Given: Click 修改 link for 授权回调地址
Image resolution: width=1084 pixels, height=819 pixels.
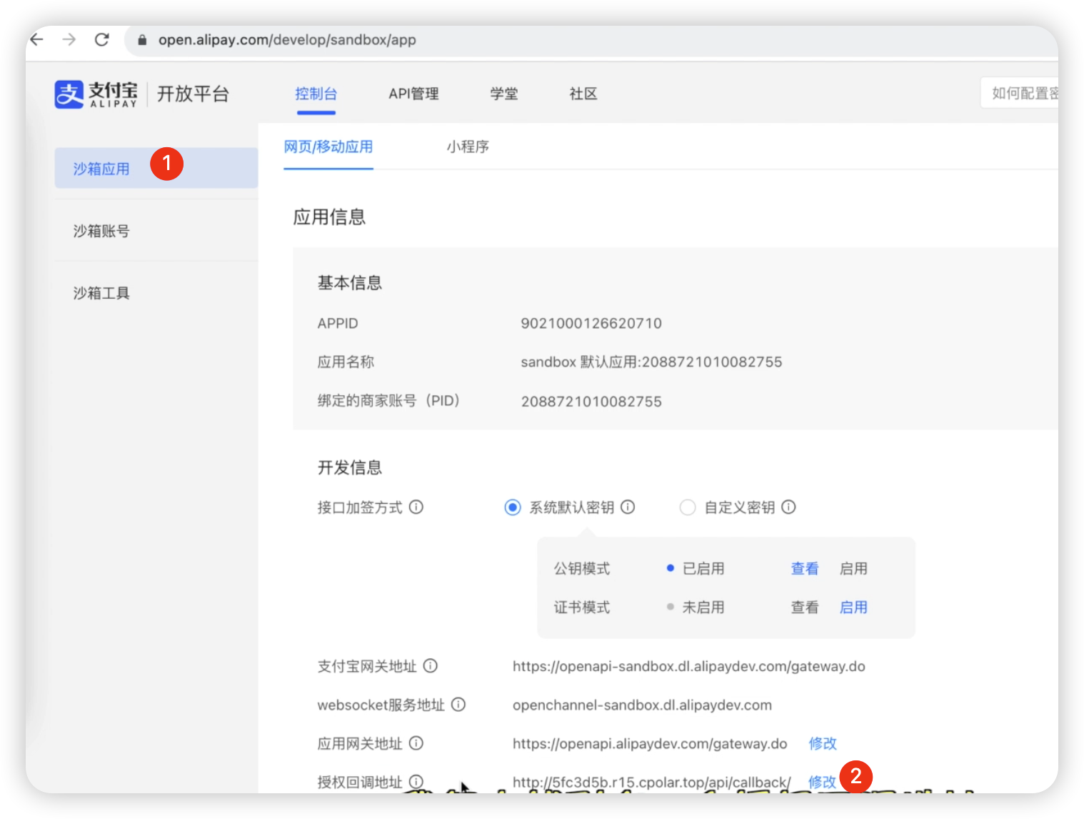Looking at the screenshot, I should [822, 782].
